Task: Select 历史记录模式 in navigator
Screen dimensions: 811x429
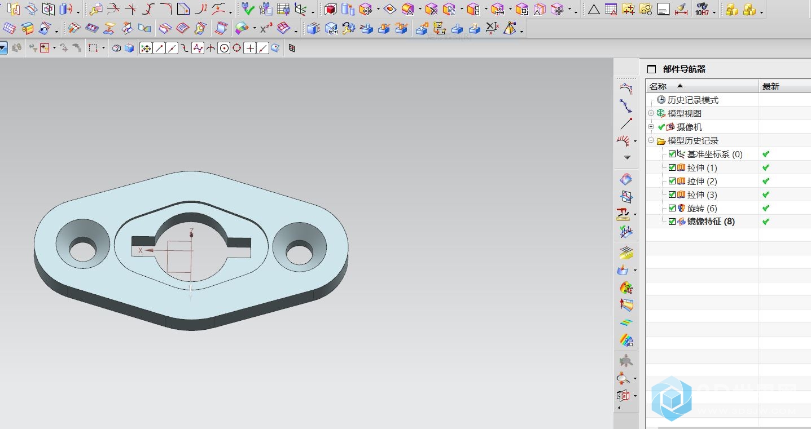Action: [x=693, y=100]
